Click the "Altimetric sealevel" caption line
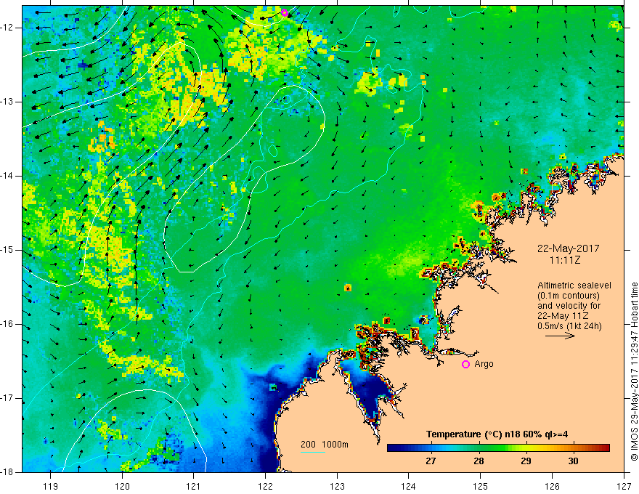Image resolution: width=639 pixels, height=494 pixels. (574, 286)
